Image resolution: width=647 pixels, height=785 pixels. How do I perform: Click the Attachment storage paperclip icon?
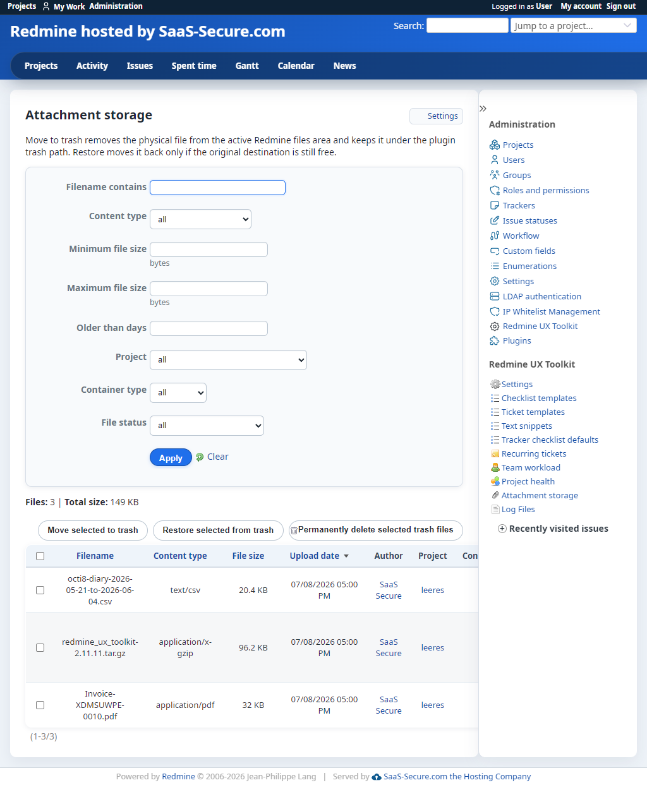(495, 495)
